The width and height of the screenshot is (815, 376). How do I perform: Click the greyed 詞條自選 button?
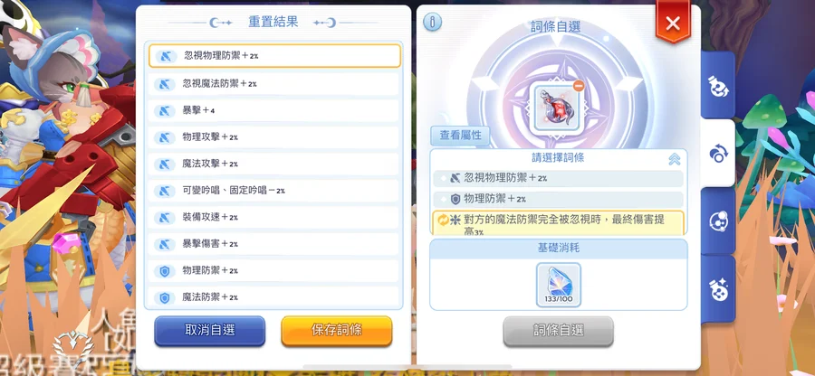(558, 331)
